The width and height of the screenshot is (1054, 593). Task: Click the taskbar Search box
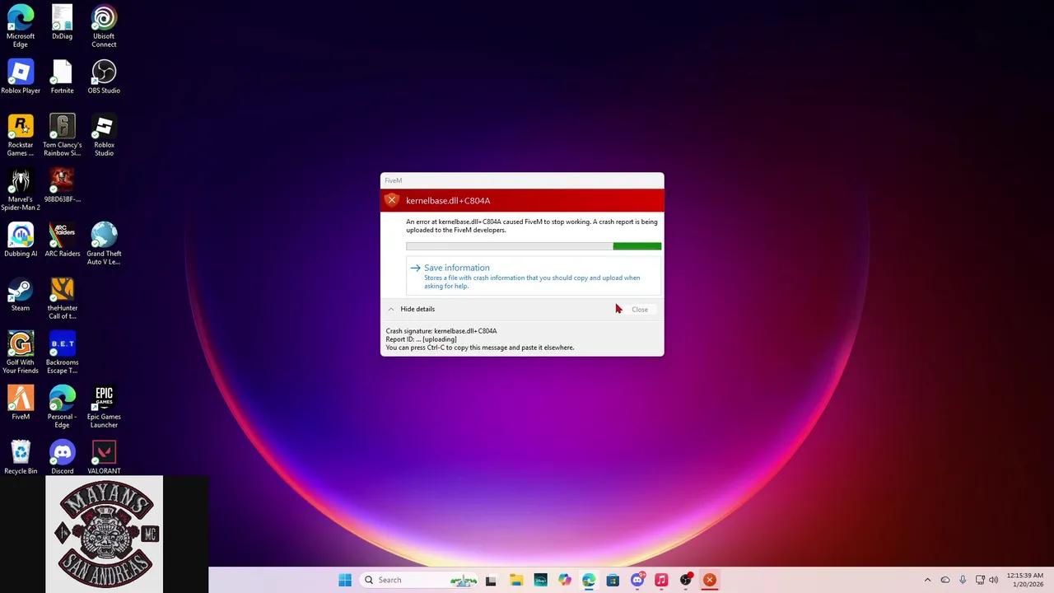click(x=409, y=580)
